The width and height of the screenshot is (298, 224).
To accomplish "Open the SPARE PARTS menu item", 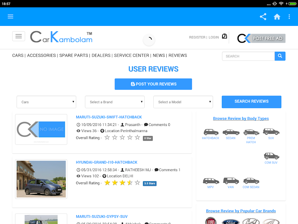I will (74, 55).
